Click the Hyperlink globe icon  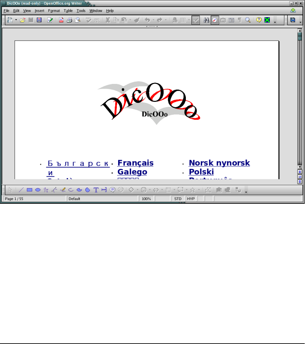(175, 20)
